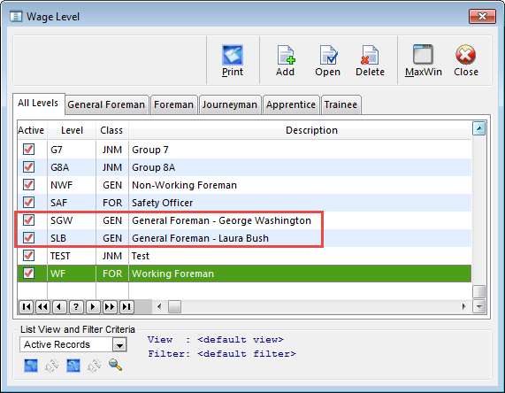This screenshot has width=505, height=393.
Task: Expand the Active Records dropdown
Action: (119, 344)
